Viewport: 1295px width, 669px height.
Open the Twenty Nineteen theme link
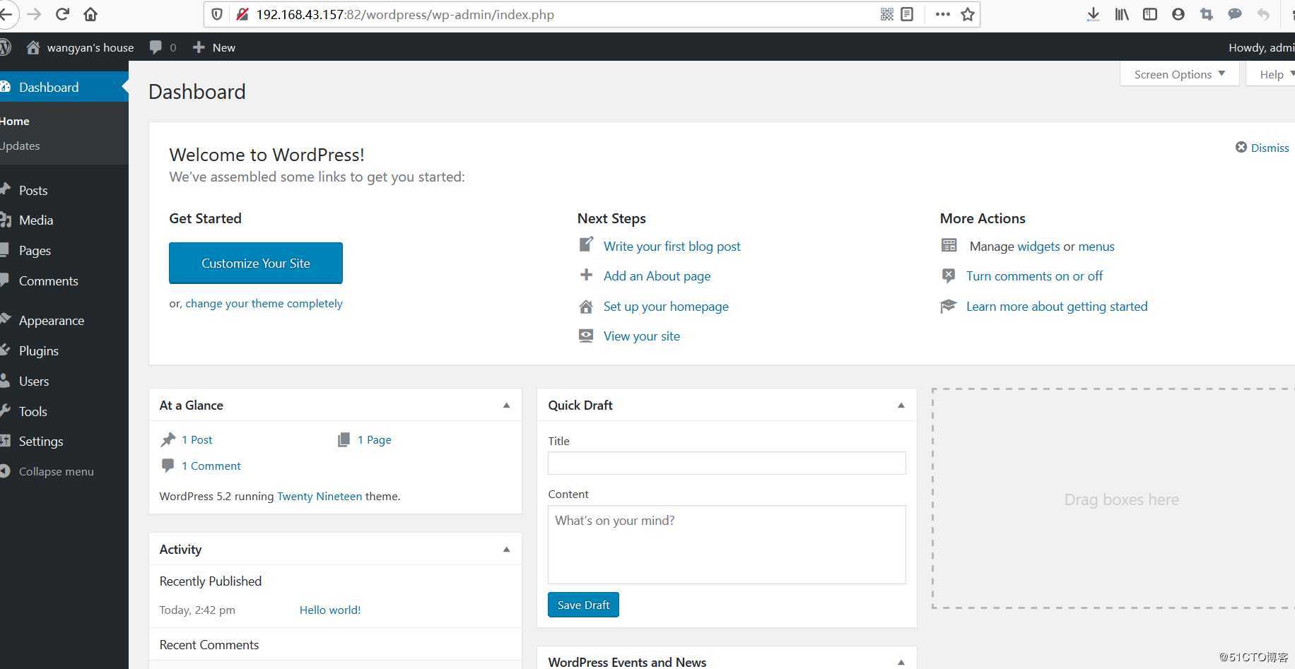point(320,496)
